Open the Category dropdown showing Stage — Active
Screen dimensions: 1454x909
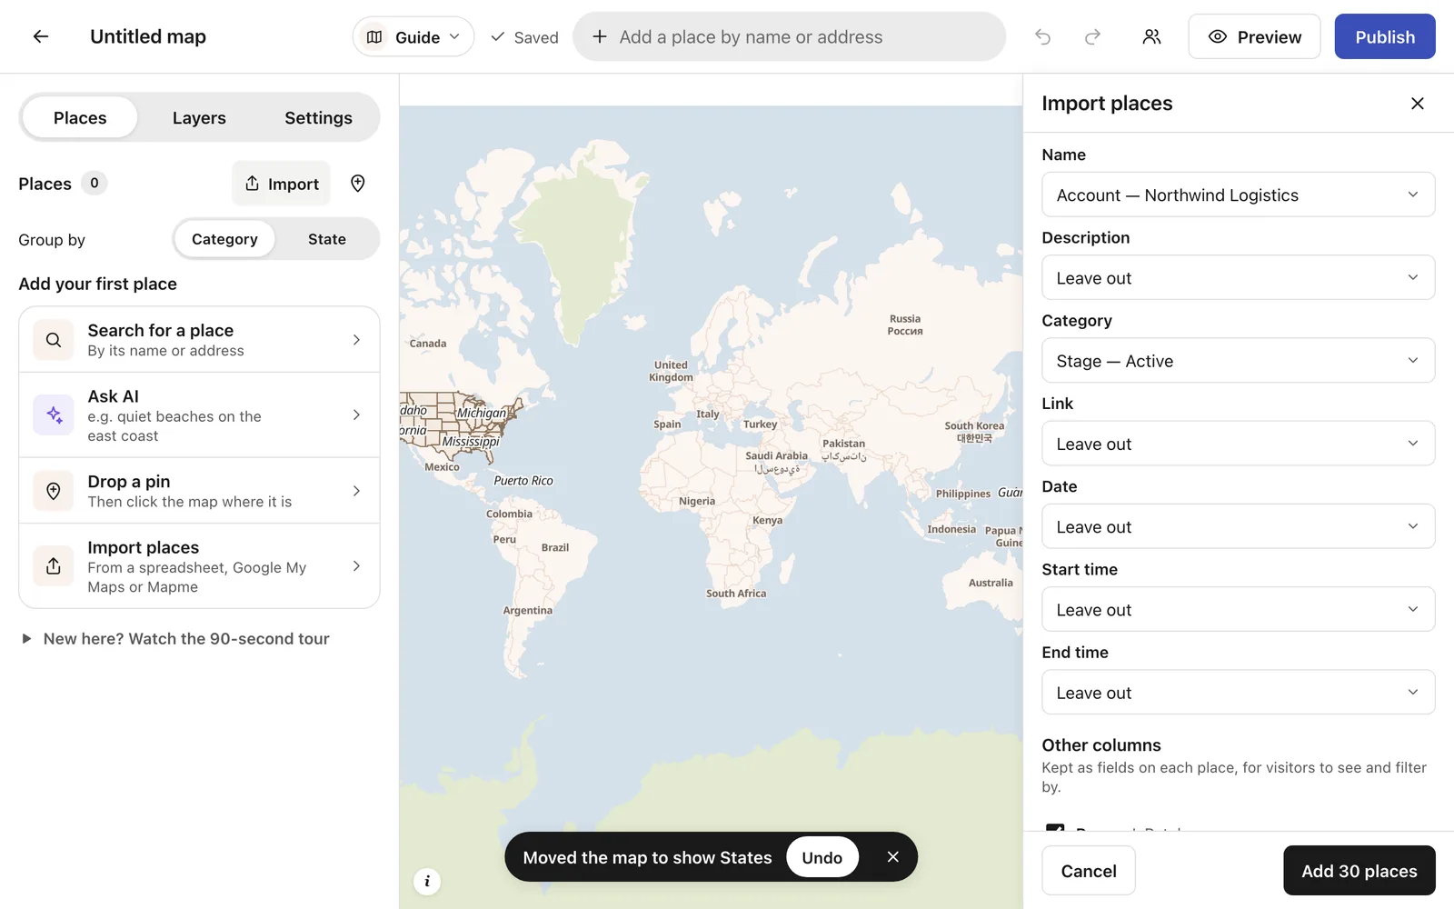point(1238,360)
